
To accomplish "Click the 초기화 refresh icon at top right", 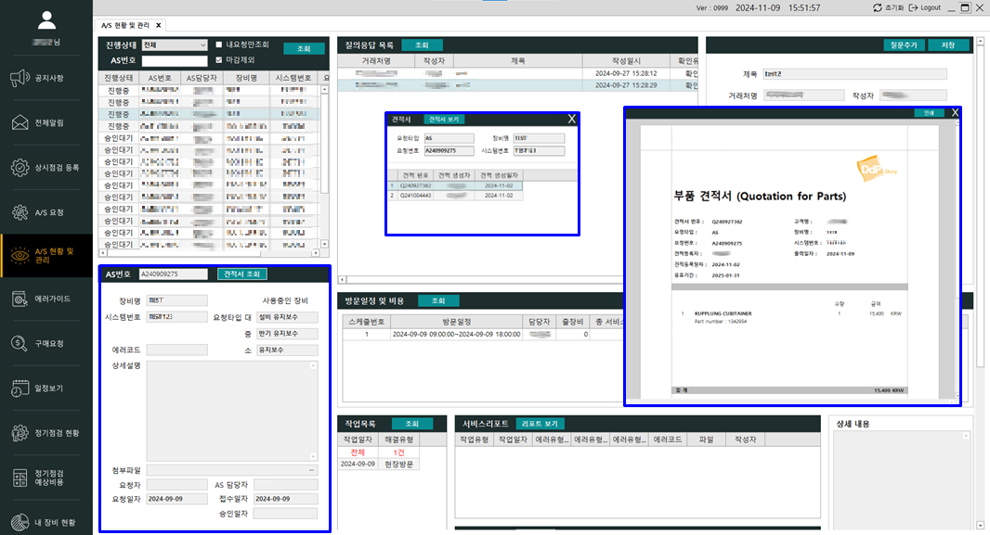I will (x=877, y=7).
